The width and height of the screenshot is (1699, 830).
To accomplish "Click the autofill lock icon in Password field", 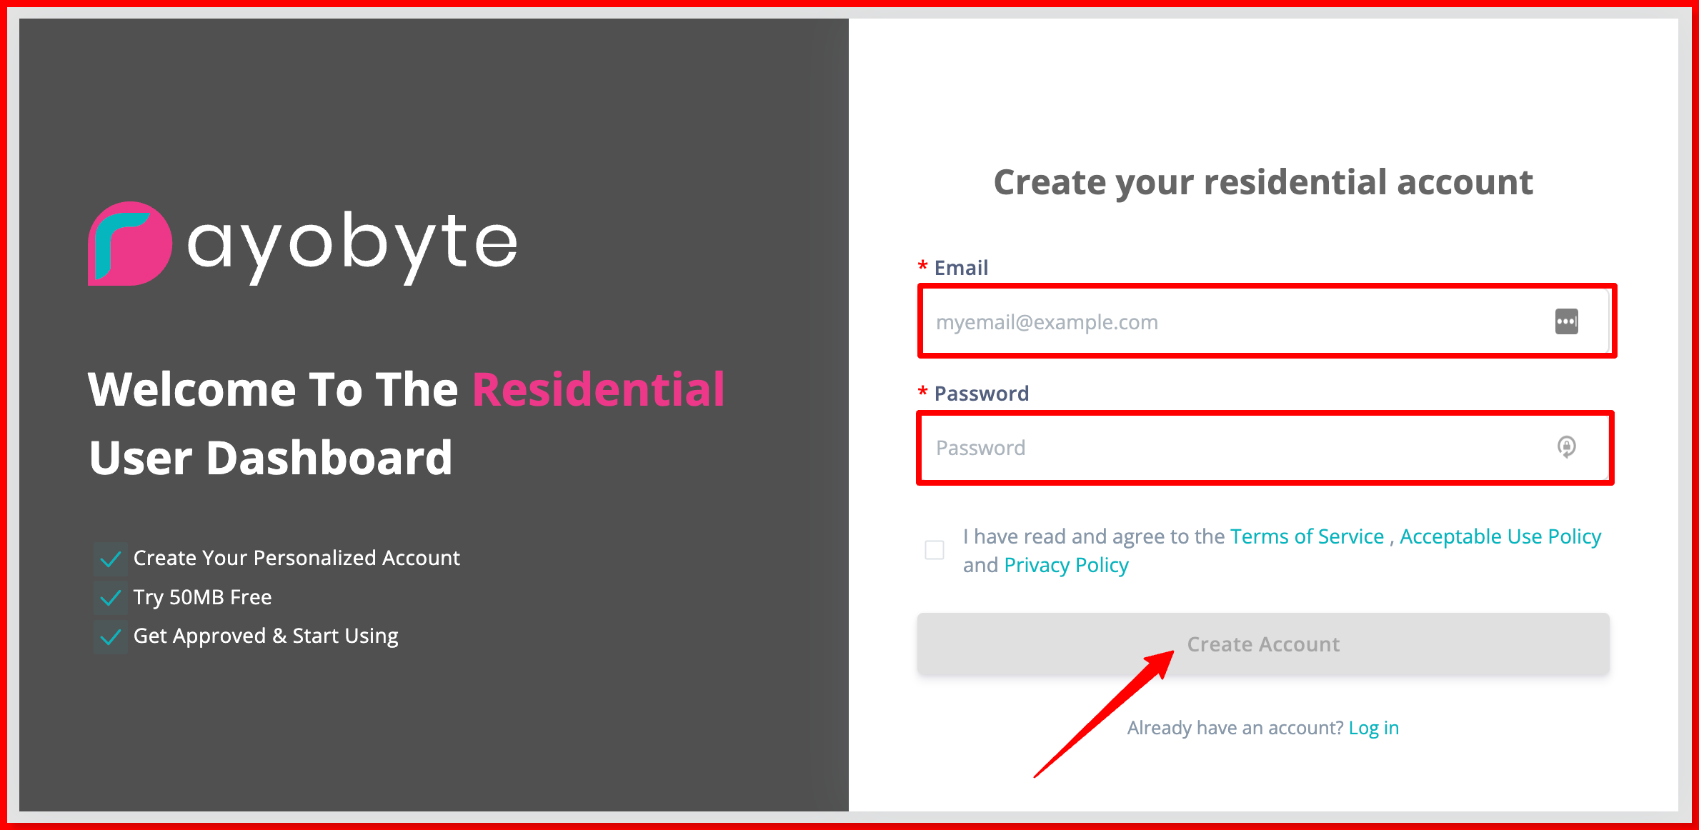I will [1566, 447].
